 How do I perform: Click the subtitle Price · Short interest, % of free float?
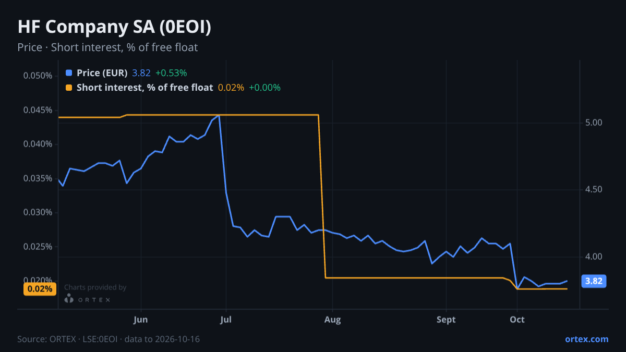pos(107,47)
